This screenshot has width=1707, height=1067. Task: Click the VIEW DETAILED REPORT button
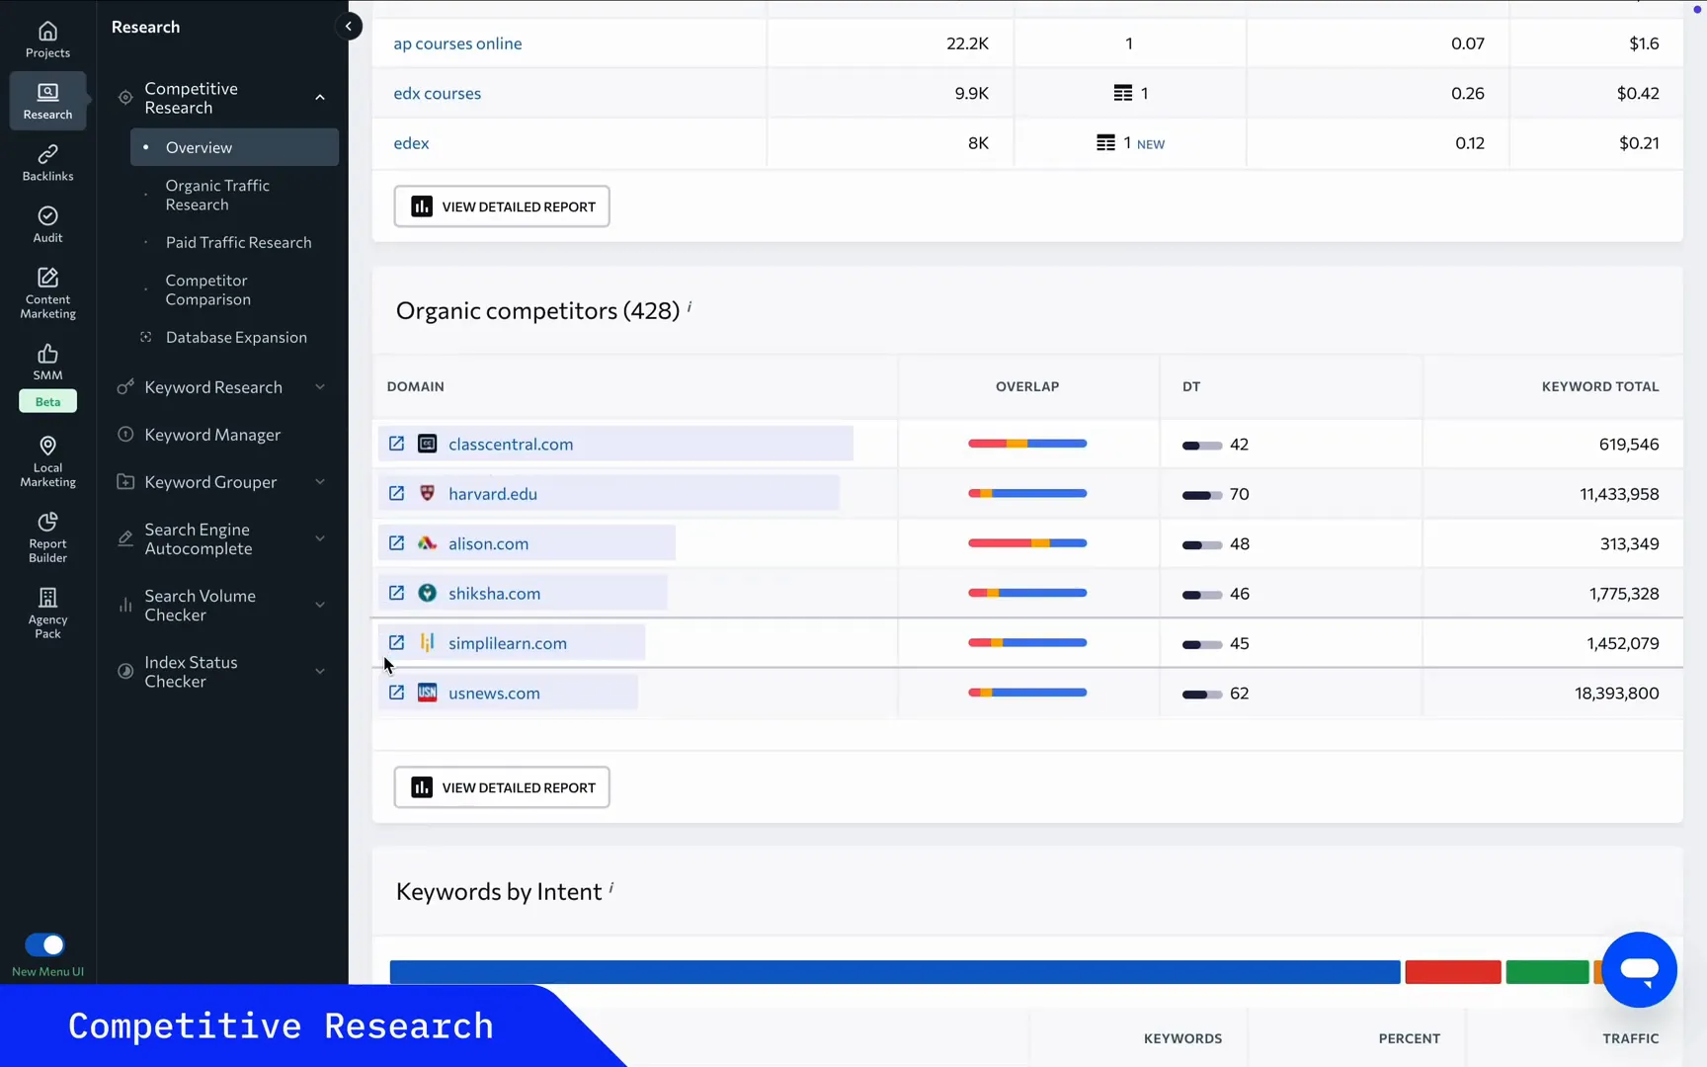(x=501, y=205)
